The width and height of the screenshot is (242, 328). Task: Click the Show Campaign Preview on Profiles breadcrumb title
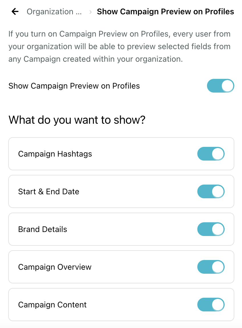tap(165, 12)
